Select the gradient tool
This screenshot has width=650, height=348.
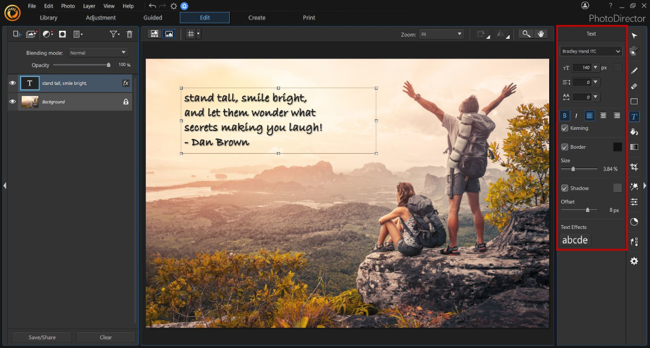(634, 147)
